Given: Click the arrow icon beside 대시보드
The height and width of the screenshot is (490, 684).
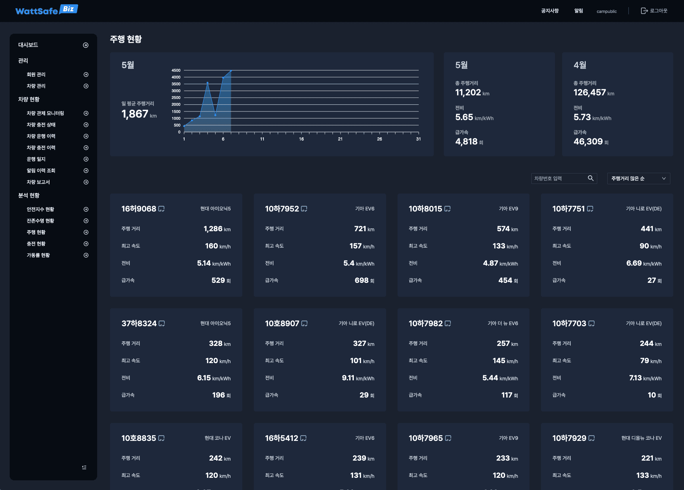Looking at the screenshot, I should [86, 45].
